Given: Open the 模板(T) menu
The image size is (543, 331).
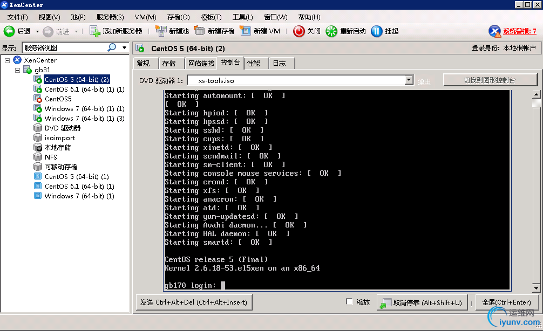Looking at the screenshot, I should tap(211, 17).
